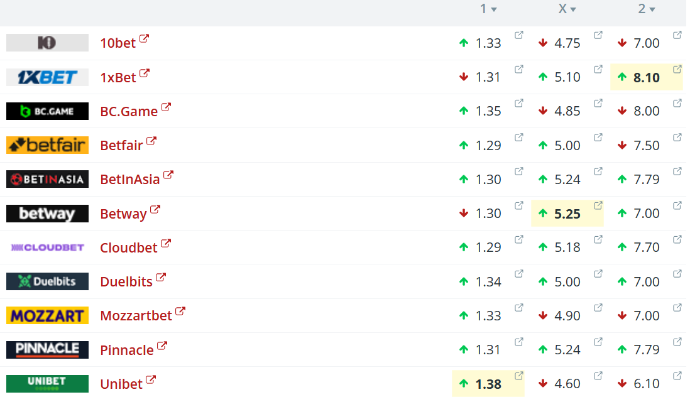Click the 10bet bookmaker logo
Screen dimensions: 690x397
47,43
